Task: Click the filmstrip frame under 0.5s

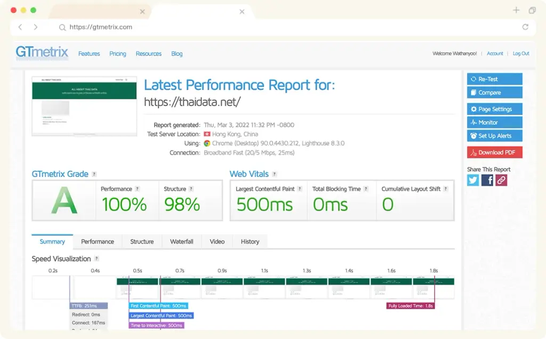Action: 137,287
